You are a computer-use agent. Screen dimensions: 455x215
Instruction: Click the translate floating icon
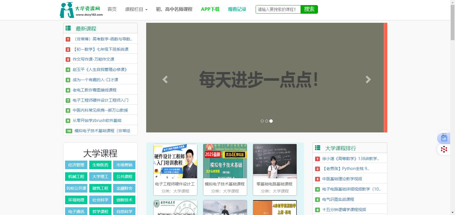[444, 138]
